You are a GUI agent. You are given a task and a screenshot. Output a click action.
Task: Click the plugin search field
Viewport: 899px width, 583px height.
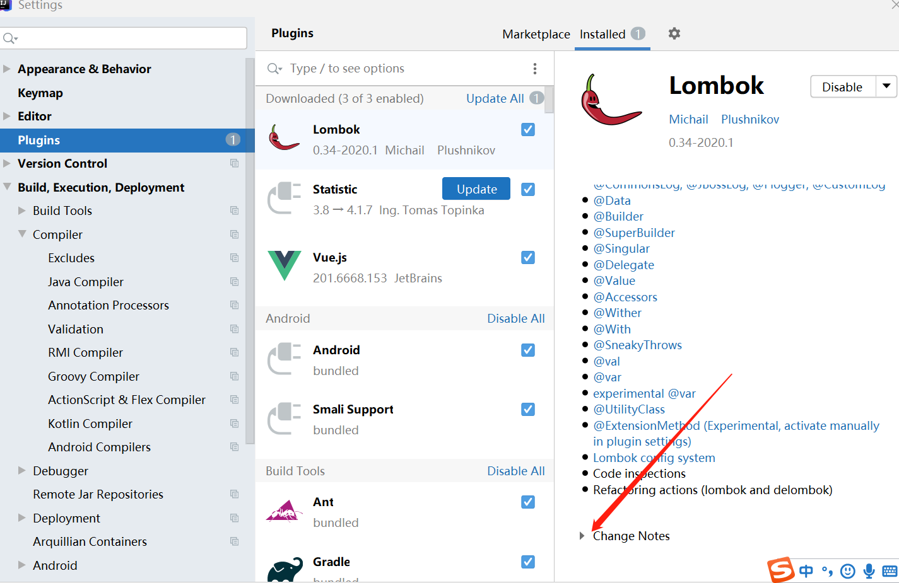[x=404, y=69]
